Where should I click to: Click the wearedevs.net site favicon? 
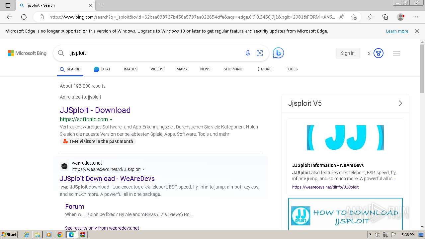click(64, 166)
